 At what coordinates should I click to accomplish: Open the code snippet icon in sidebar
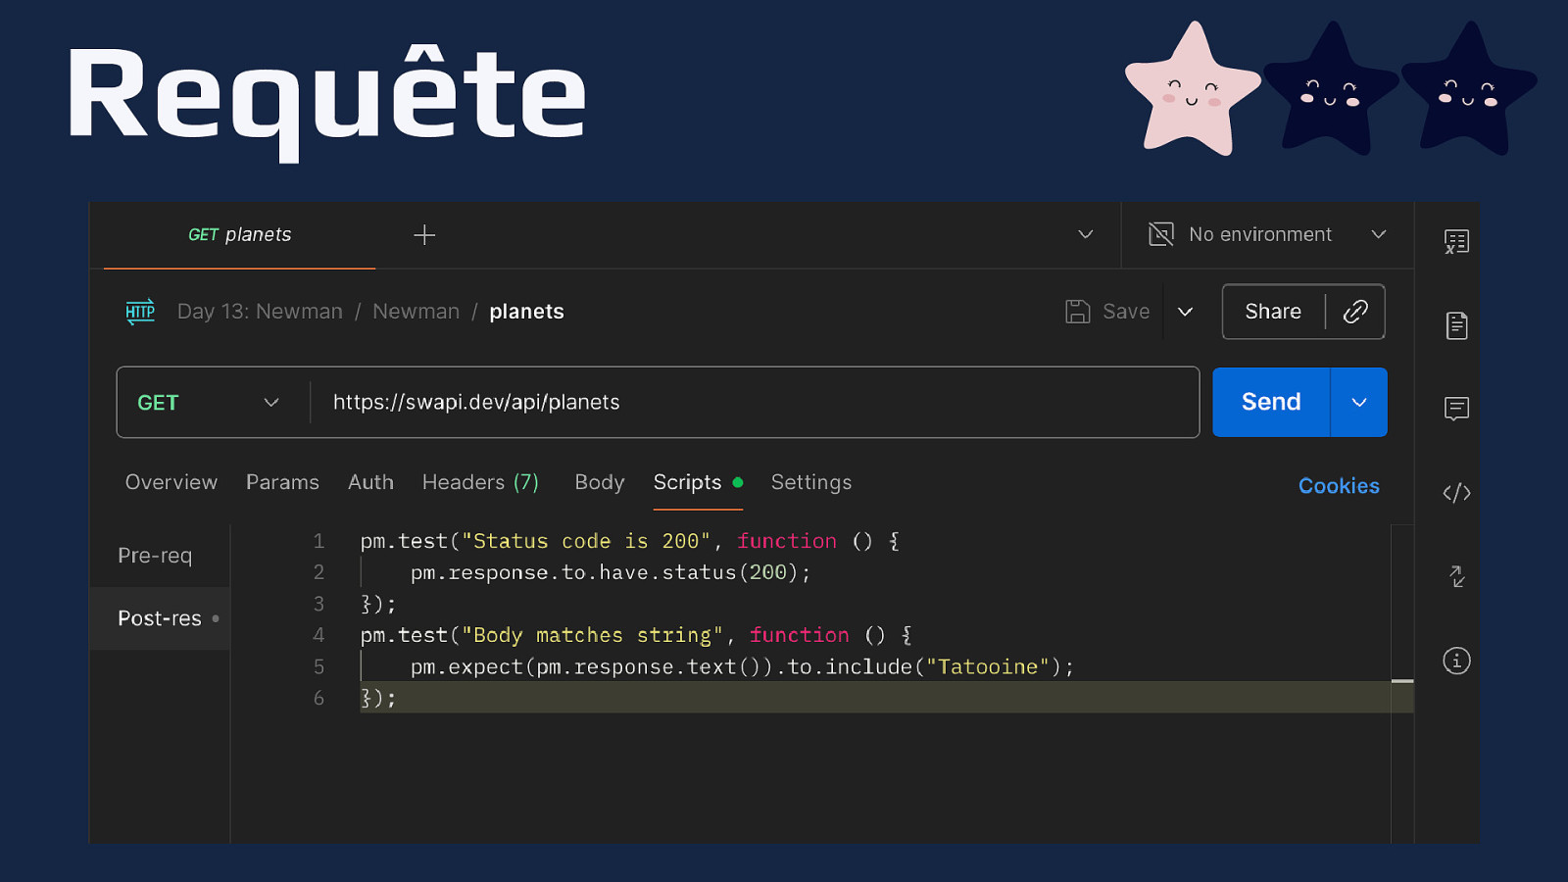click(1456, 493)
